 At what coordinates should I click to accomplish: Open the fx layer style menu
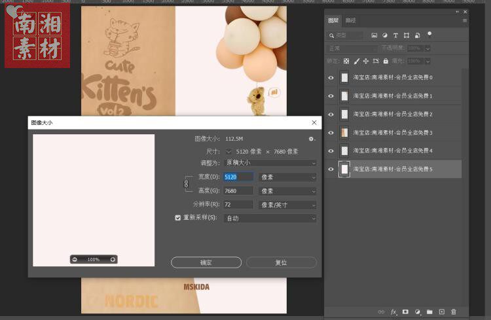[393, 311]
